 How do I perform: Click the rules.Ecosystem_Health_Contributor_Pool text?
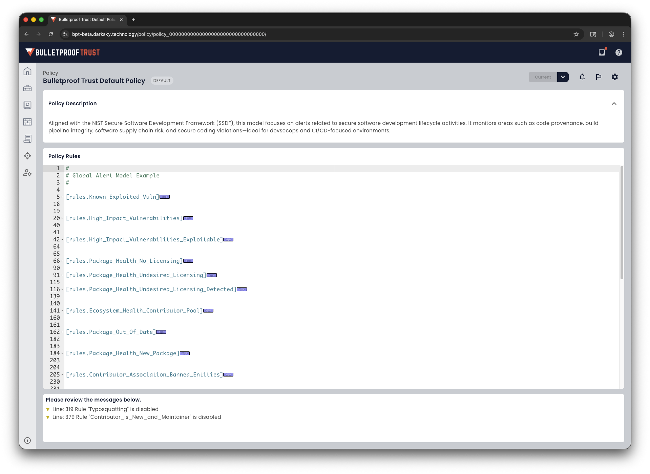[x=134, y=311]
